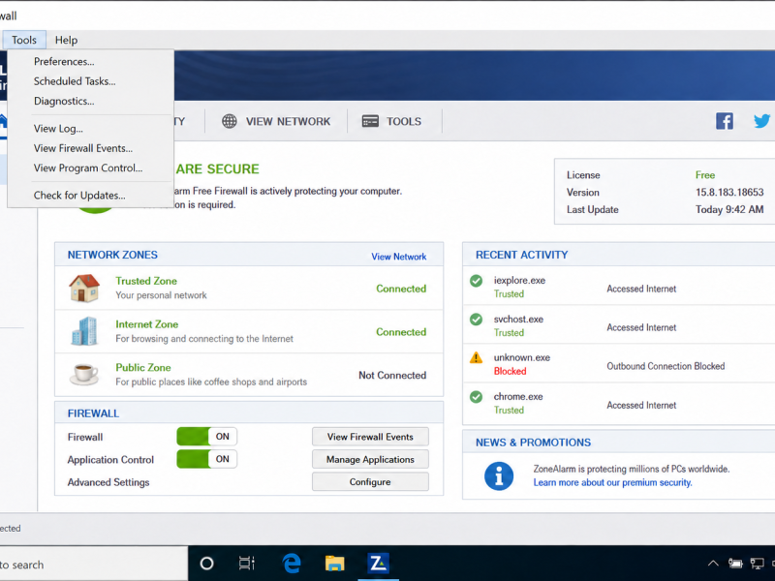The image size is (775, 581).
Task: Select Check for Updates... menu item
Action: (x=79, y=196)
